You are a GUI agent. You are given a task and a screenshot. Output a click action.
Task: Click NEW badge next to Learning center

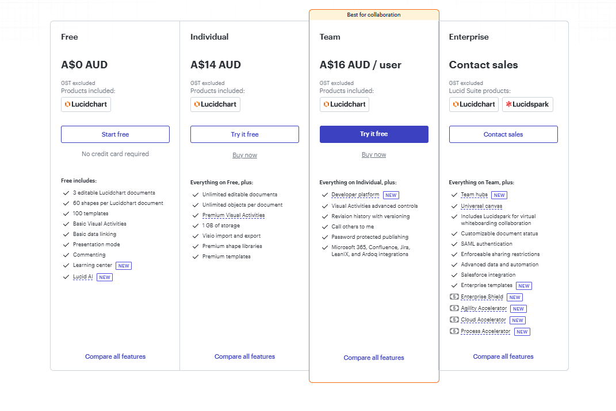coord(124,266)
